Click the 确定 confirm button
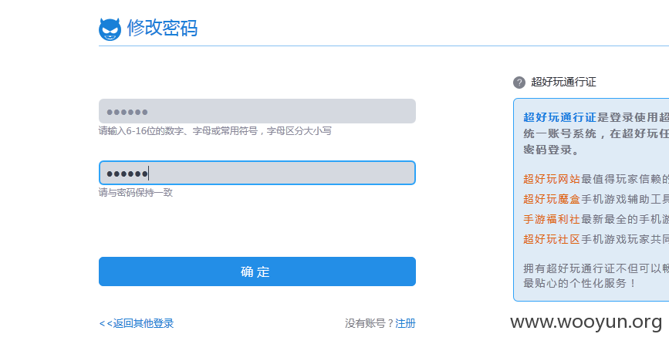The width and height of the screenshot is (669, 344). pos(257,271)
